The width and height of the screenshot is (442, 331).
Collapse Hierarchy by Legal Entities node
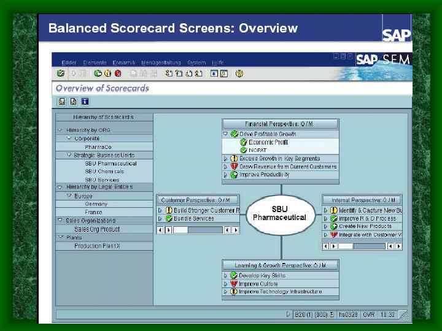pyautogui.click(x=60, y=187)
